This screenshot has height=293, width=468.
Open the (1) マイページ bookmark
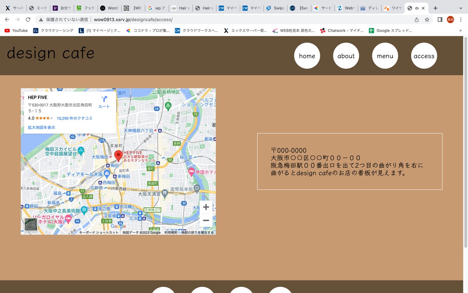100,30
